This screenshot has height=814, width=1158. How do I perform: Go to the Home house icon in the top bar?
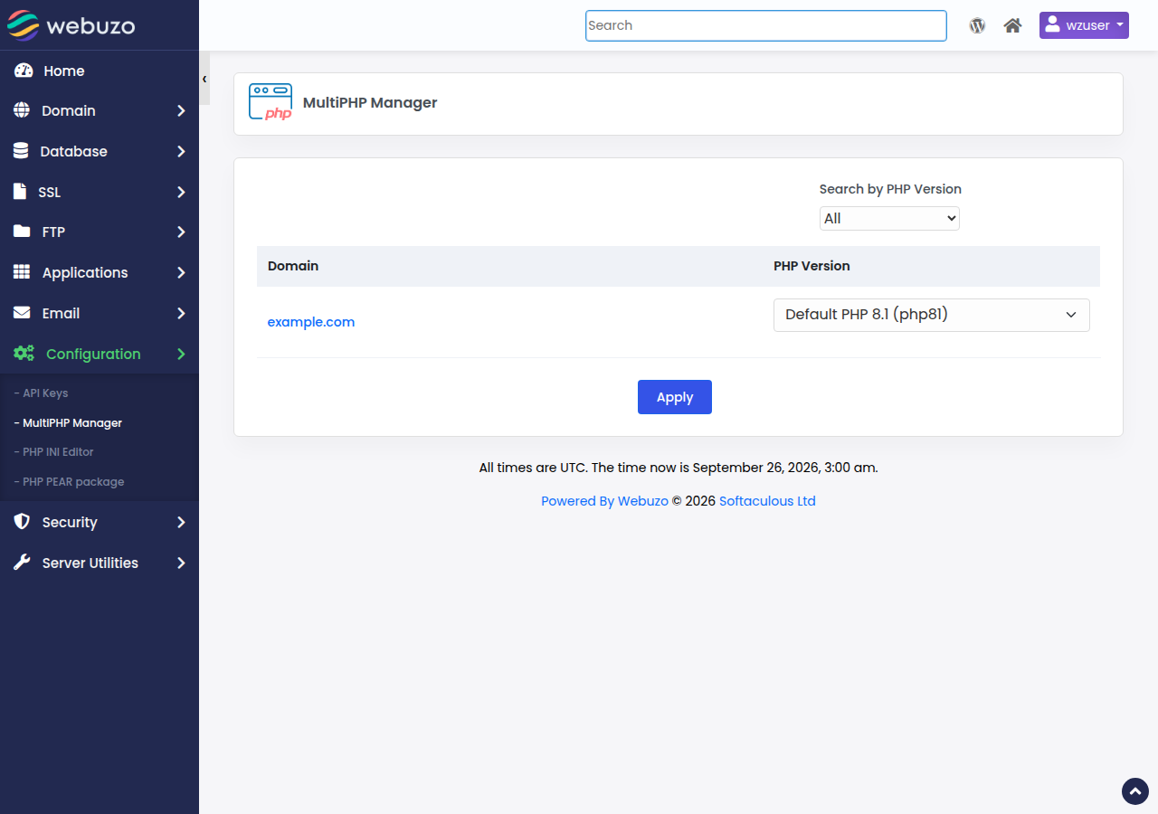[x=1012, y=25]
